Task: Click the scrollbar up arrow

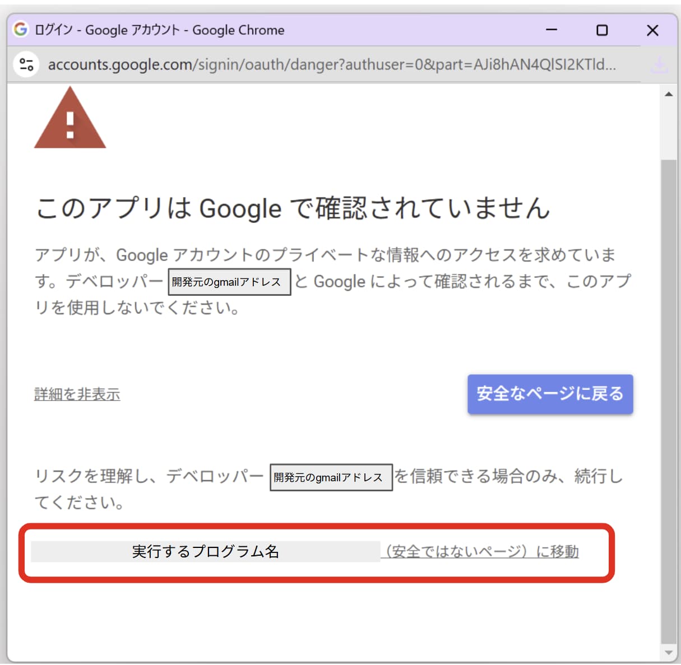Action: [669, 94]
